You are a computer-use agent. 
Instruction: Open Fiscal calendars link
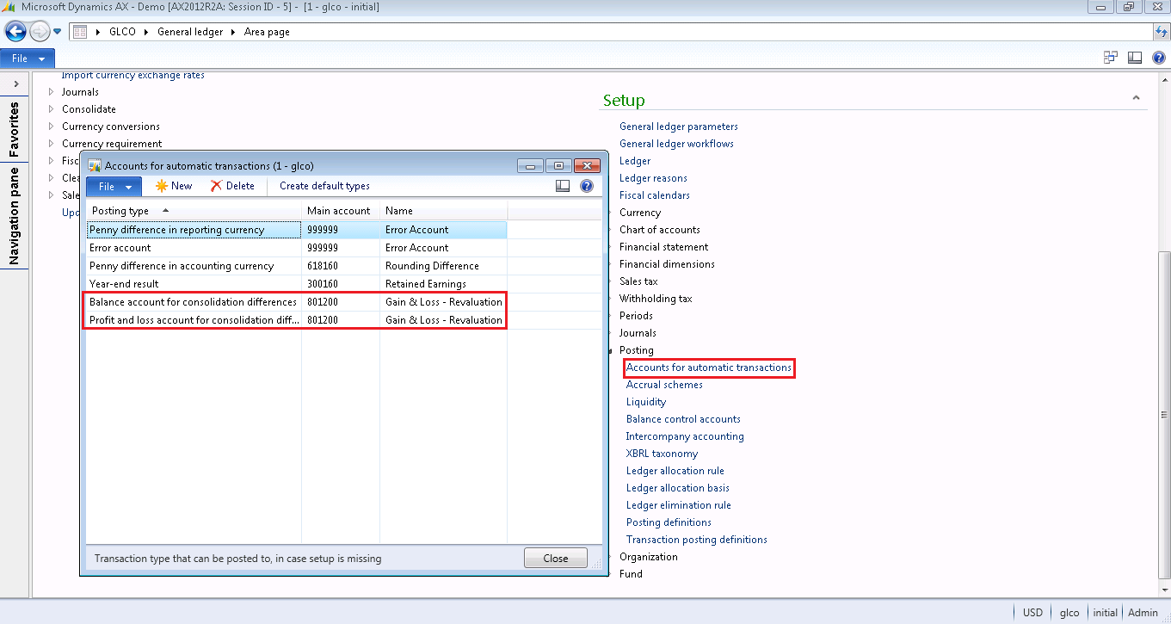pos(655,195)
